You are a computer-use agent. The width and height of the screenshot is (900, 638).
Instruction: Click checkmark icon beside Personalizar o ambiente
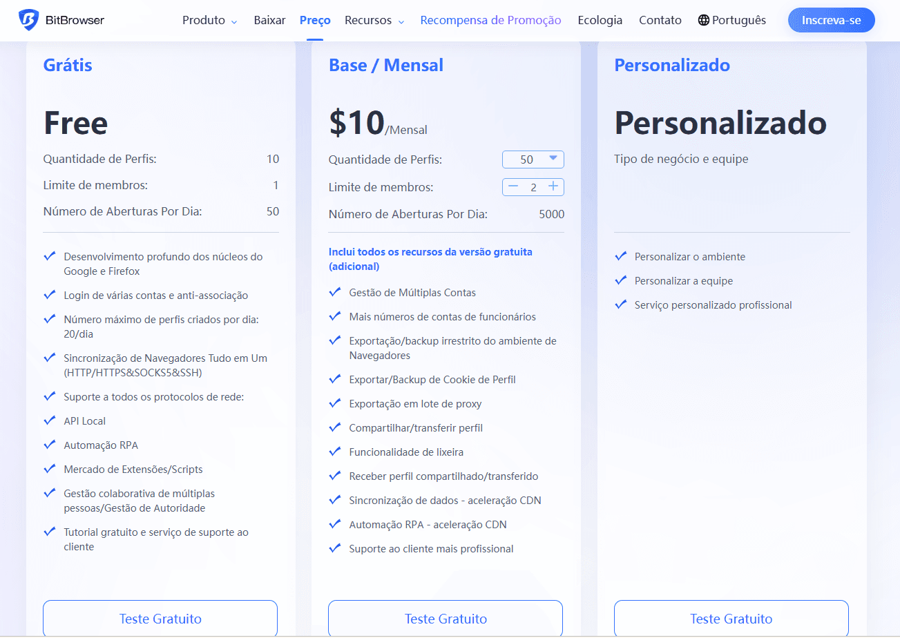click(620, 256)
